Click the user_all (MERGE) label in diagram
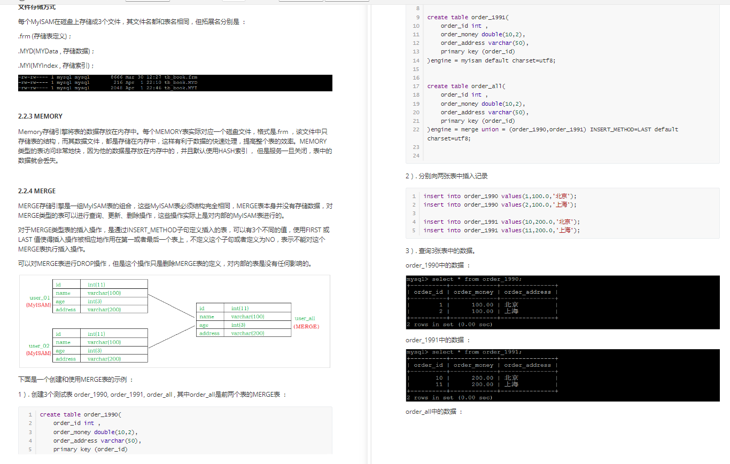 pos(306,322)
